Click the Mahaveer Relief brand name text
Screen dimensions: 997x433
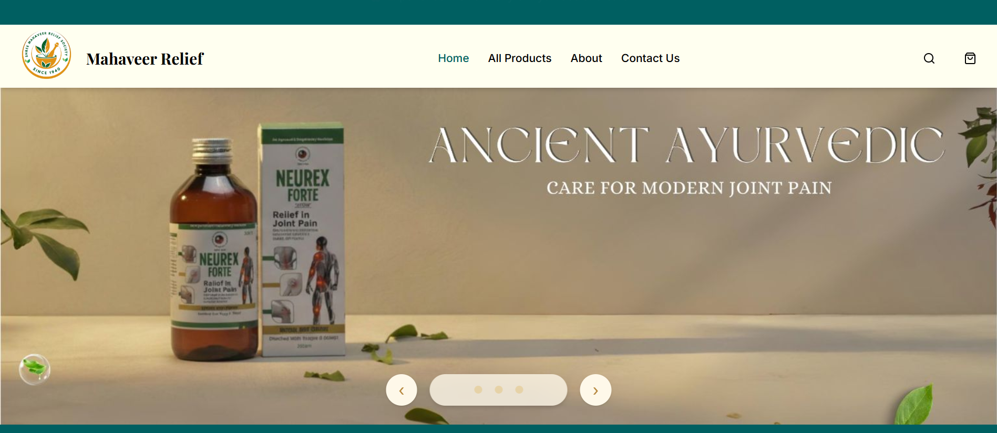(x=145, y=59)
